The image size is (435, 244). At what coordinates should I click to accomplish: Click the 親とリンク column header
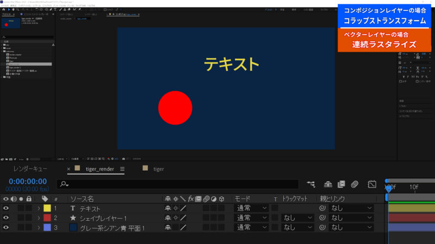tap(332, 198)
